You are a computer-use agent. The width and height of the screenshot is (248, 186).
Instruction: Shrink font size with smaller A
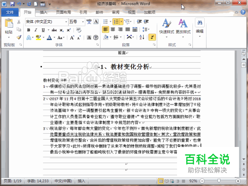coord(79,38)
